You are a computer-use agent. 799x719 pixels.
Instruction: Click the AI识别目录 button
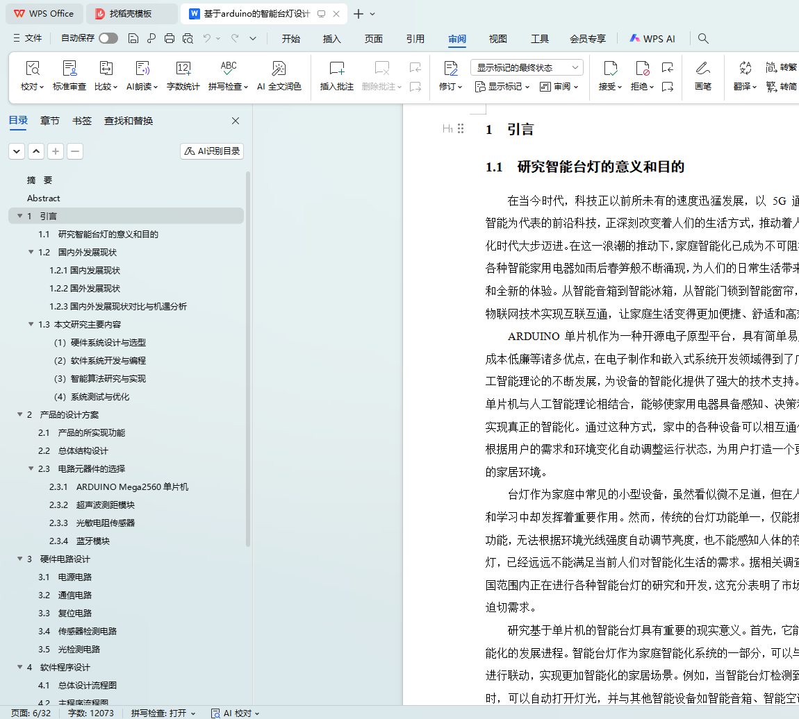pos(212,151)
